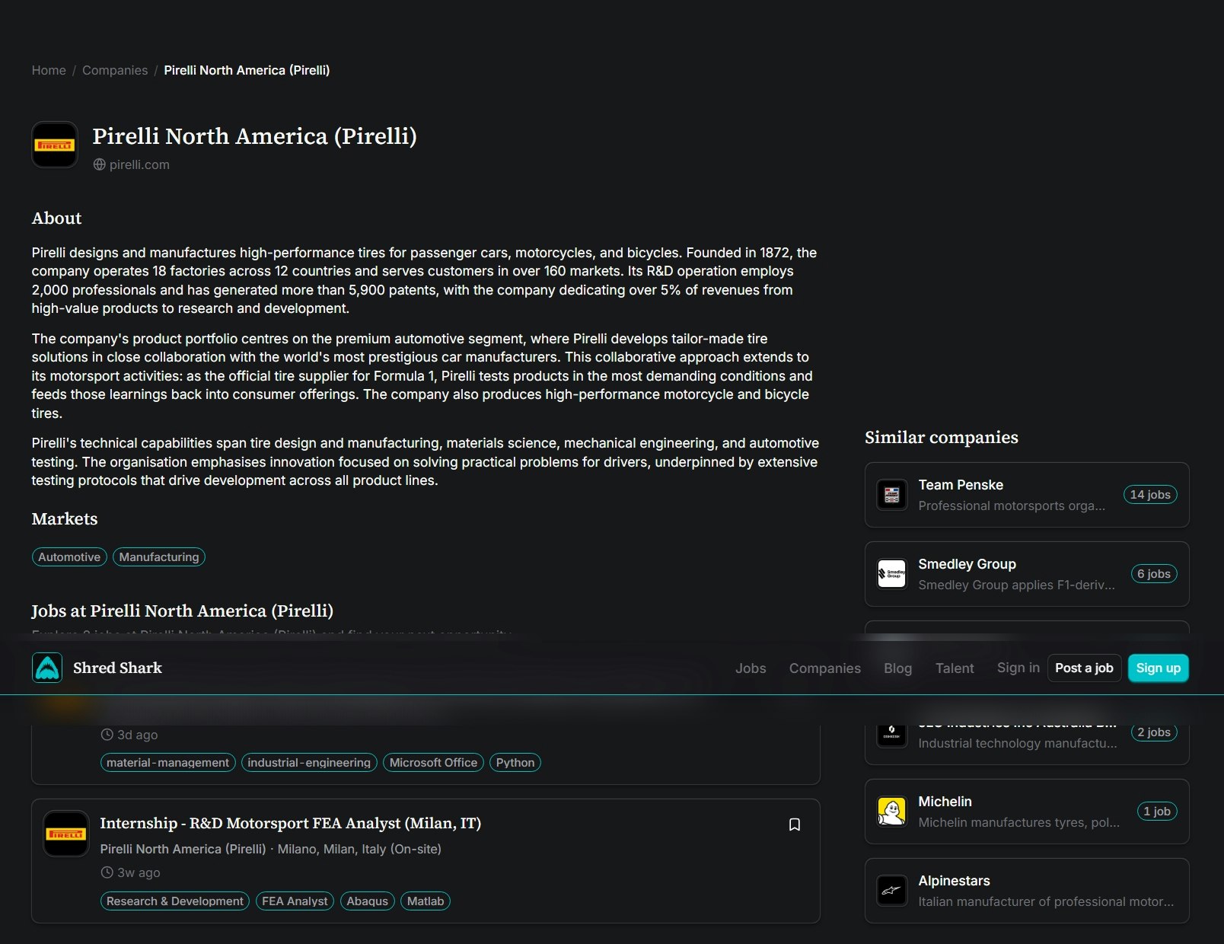
Task: Click the 2 jobs badge on industrial technology card
Action: pyautogui.click(x=1154, y=732)
